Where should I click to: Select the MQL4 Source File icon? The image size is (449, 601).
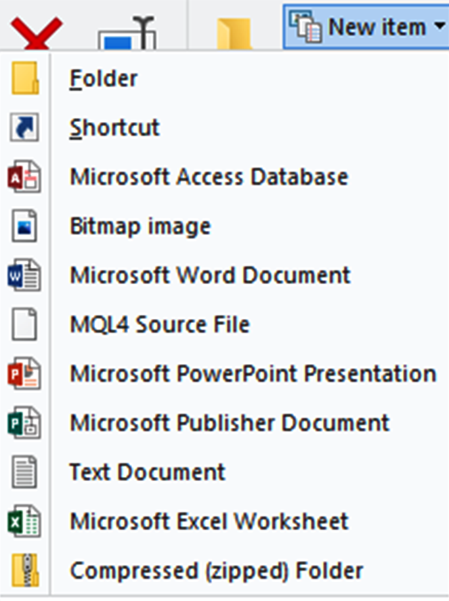pyautogui.click(x=24, y=324)
